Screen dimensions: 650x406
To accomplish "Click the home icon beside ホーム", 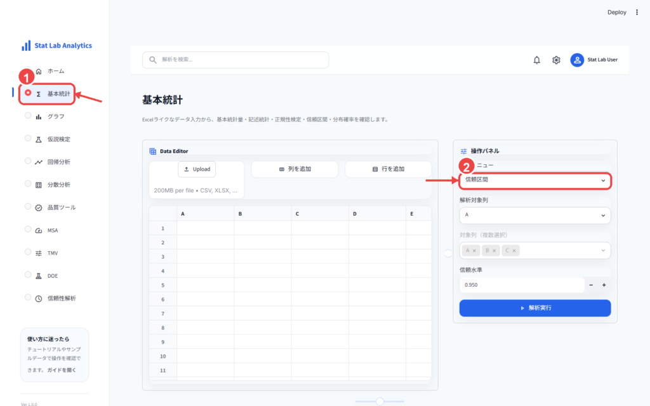I will (39, 71).
